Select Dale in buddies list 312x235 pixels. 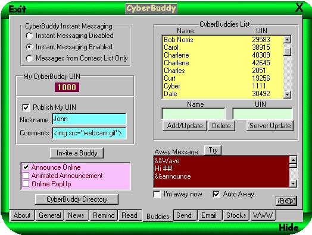click(223, 94)
